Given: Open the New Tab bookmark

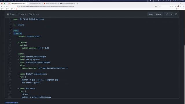Looking at the screenshot, I should click(x=18, y=9).
